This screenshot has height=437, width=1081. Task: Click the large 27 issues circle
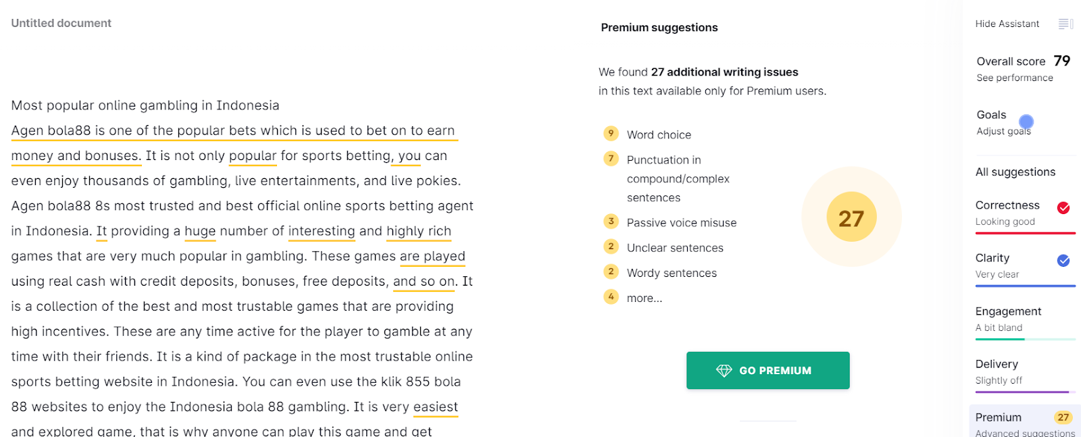(851, 217)
